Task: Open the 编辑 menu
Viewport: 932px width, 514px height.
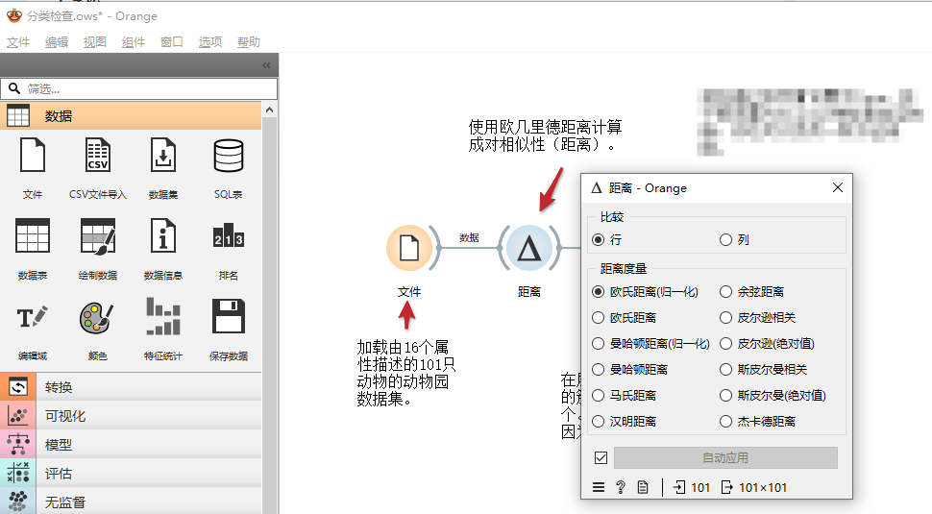Action: click(57, 42)
